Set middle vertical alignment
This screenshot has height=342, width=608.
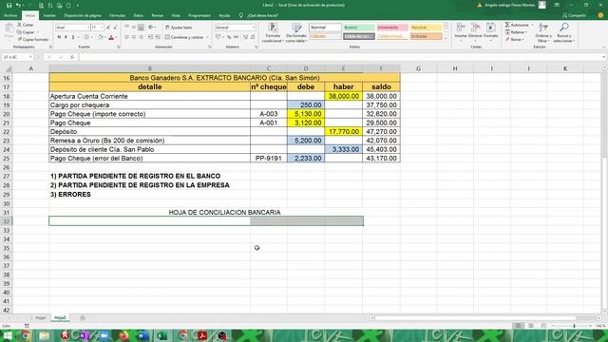pos(134,28)
